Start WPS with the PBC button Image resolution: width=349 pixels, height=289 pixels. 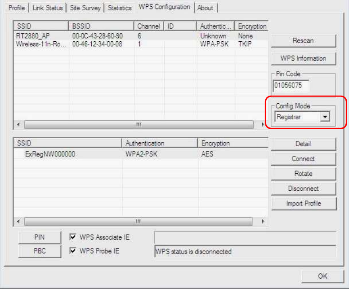click(x=40, y=251)
